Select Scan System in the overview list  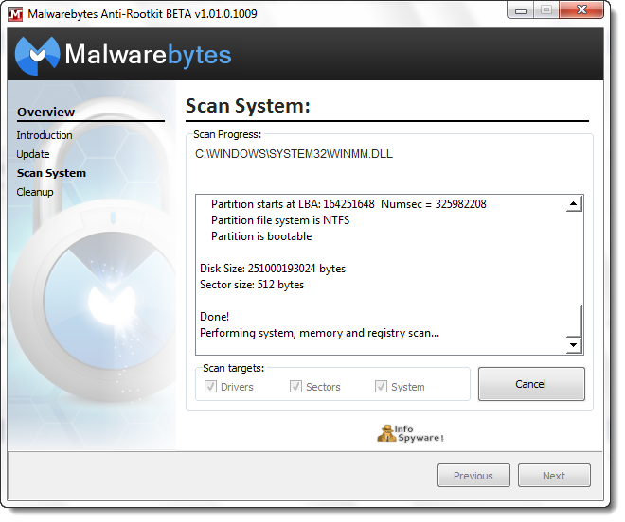coord(52,175)
